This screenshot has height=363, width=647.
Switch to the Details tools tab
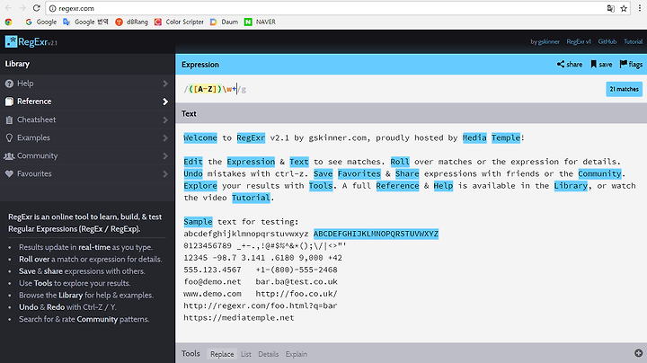click(x=268, y=354)
